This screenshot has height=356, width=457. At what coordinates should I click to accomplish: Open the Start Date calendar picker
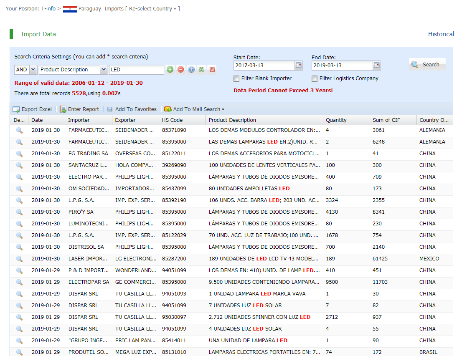299,66
